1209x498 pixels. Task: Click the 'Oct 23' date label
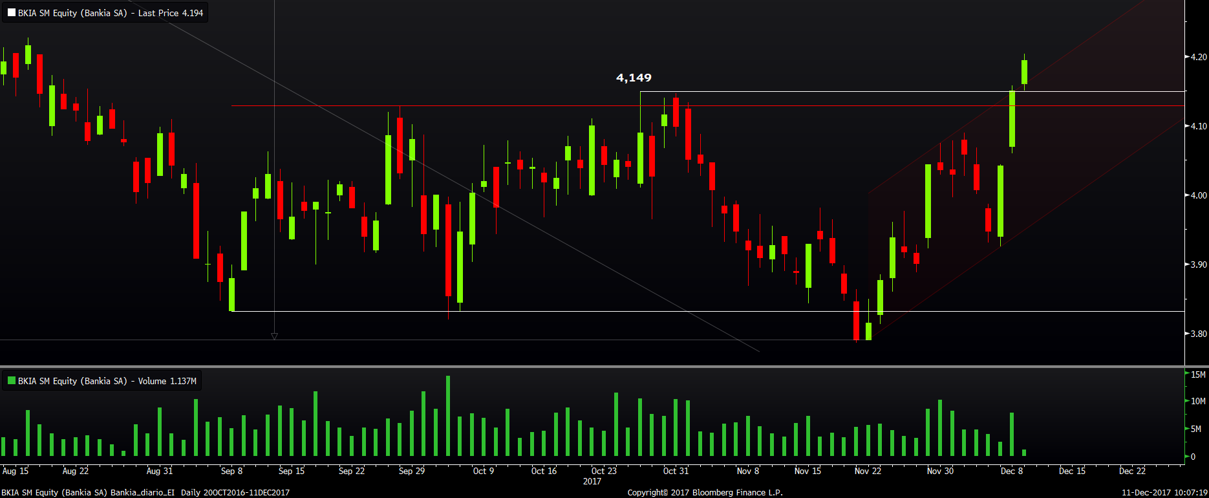(x=604, y=471)
